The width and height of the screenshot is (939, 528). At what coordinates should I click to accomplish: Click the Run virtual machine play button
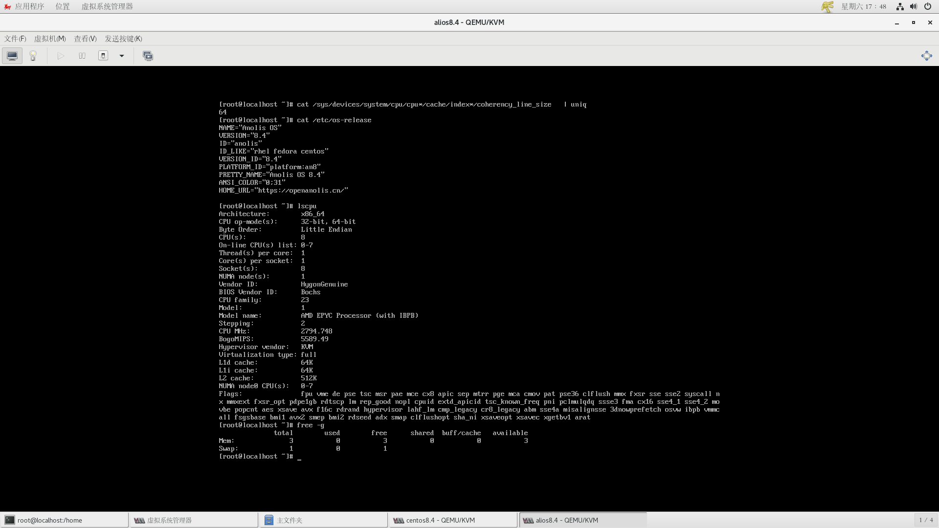pos(61,56)
